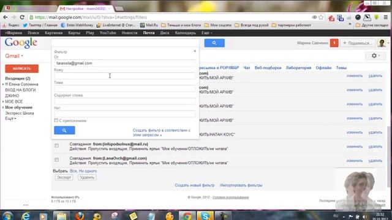Expand the 'Еще' list in left sidebar

(x=10, y=119)
